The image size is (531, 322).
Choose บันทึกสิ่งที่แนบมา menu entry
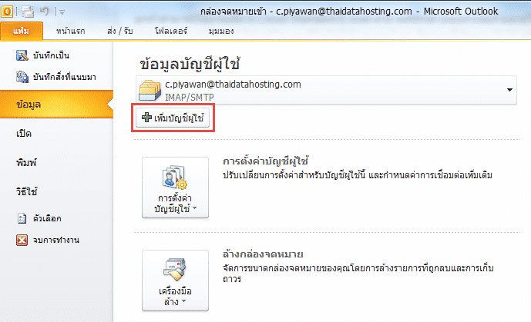(64, 77)
